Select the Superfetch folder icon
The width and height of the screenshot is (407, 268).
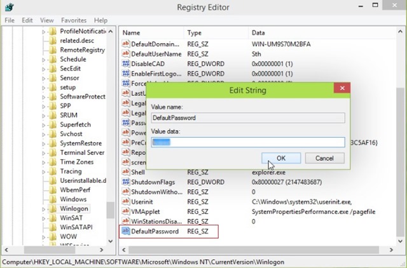[x=53, y=124]
